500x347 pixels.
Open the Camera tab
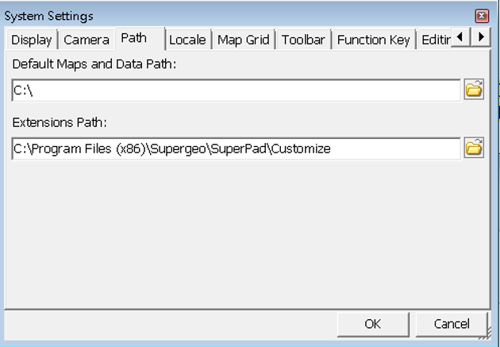(86, 40)
